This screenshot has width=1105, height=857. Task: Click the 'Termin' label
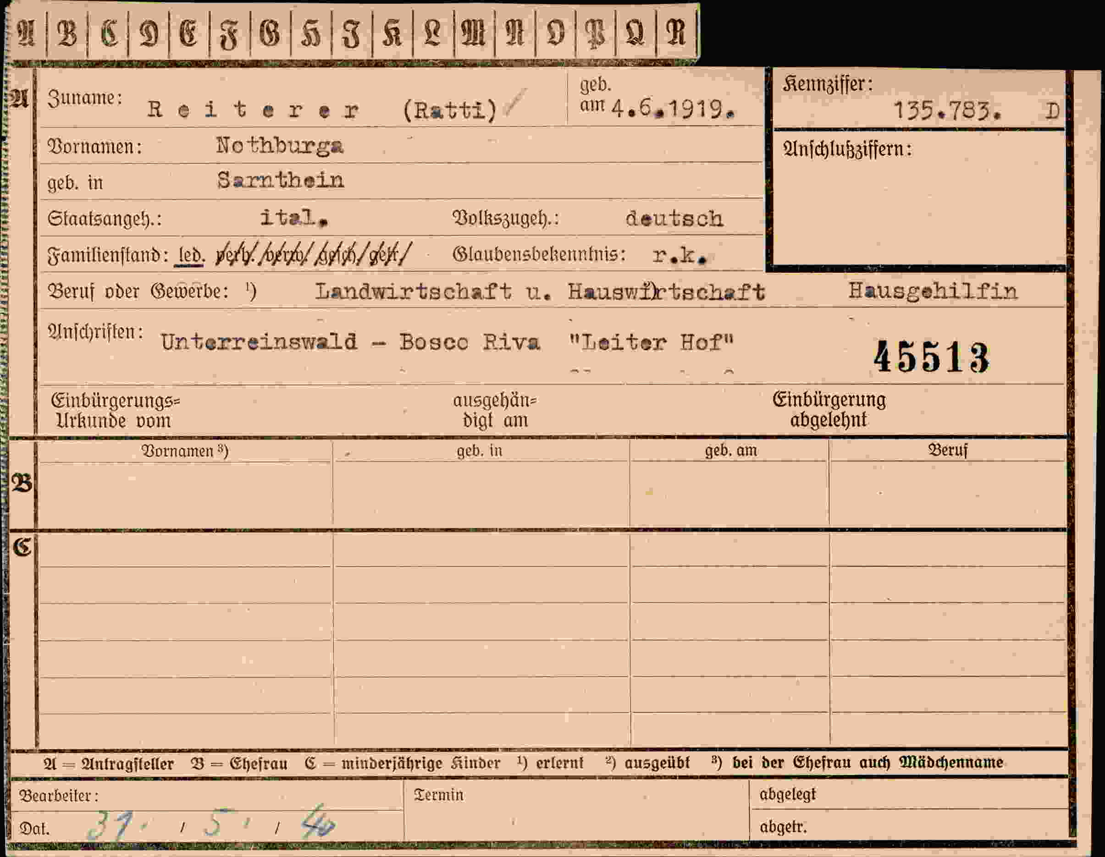pyautogui.click(x=439, y=795)
